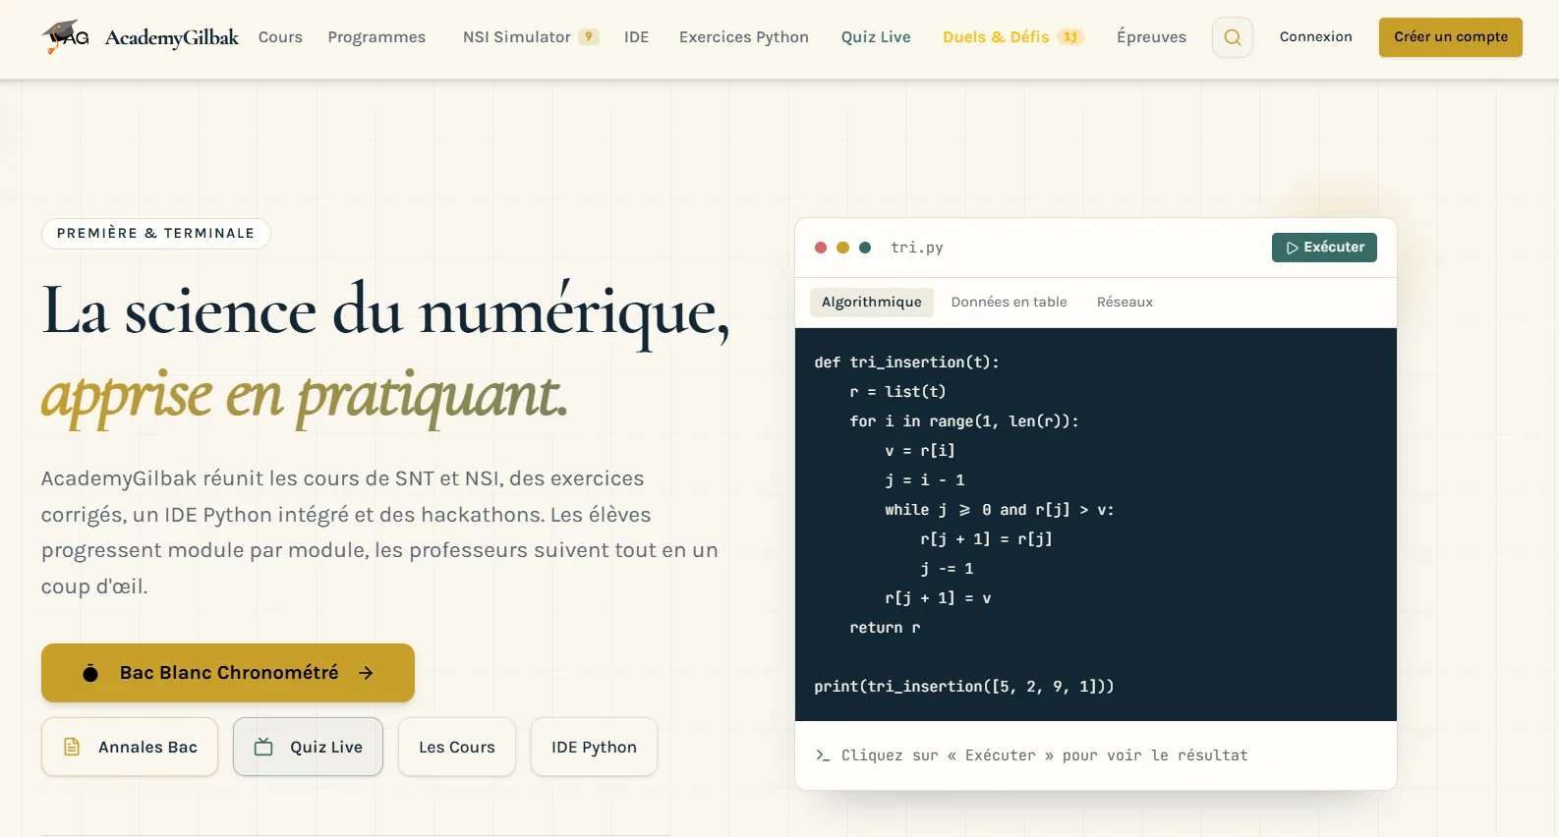
Task: Click the yellow window dot in tri.py editor
Action: pos(842,248)
